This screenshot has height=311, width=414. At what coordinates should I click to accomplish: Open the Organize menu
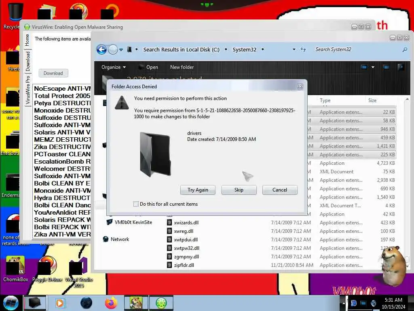click(x=114, y=67)
